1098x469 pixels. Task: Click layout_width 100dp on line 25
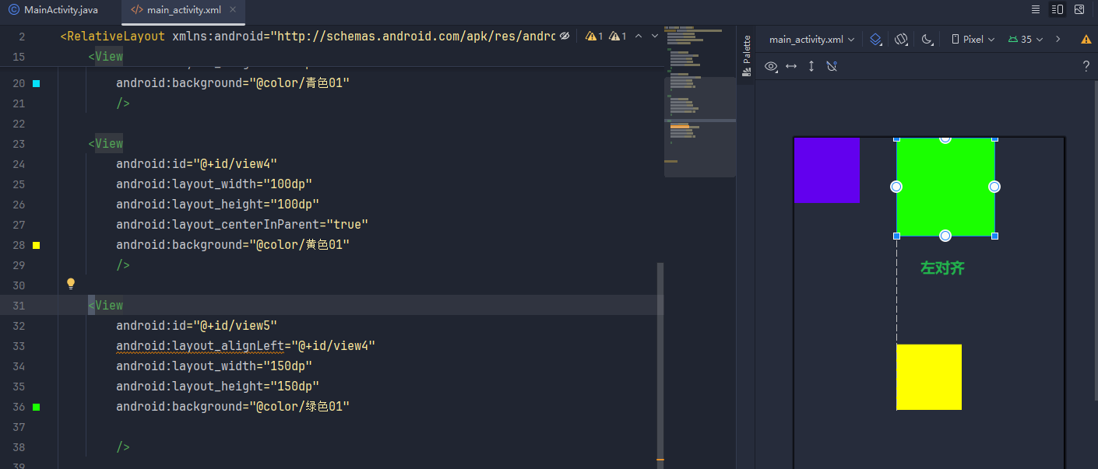[214, 184]
